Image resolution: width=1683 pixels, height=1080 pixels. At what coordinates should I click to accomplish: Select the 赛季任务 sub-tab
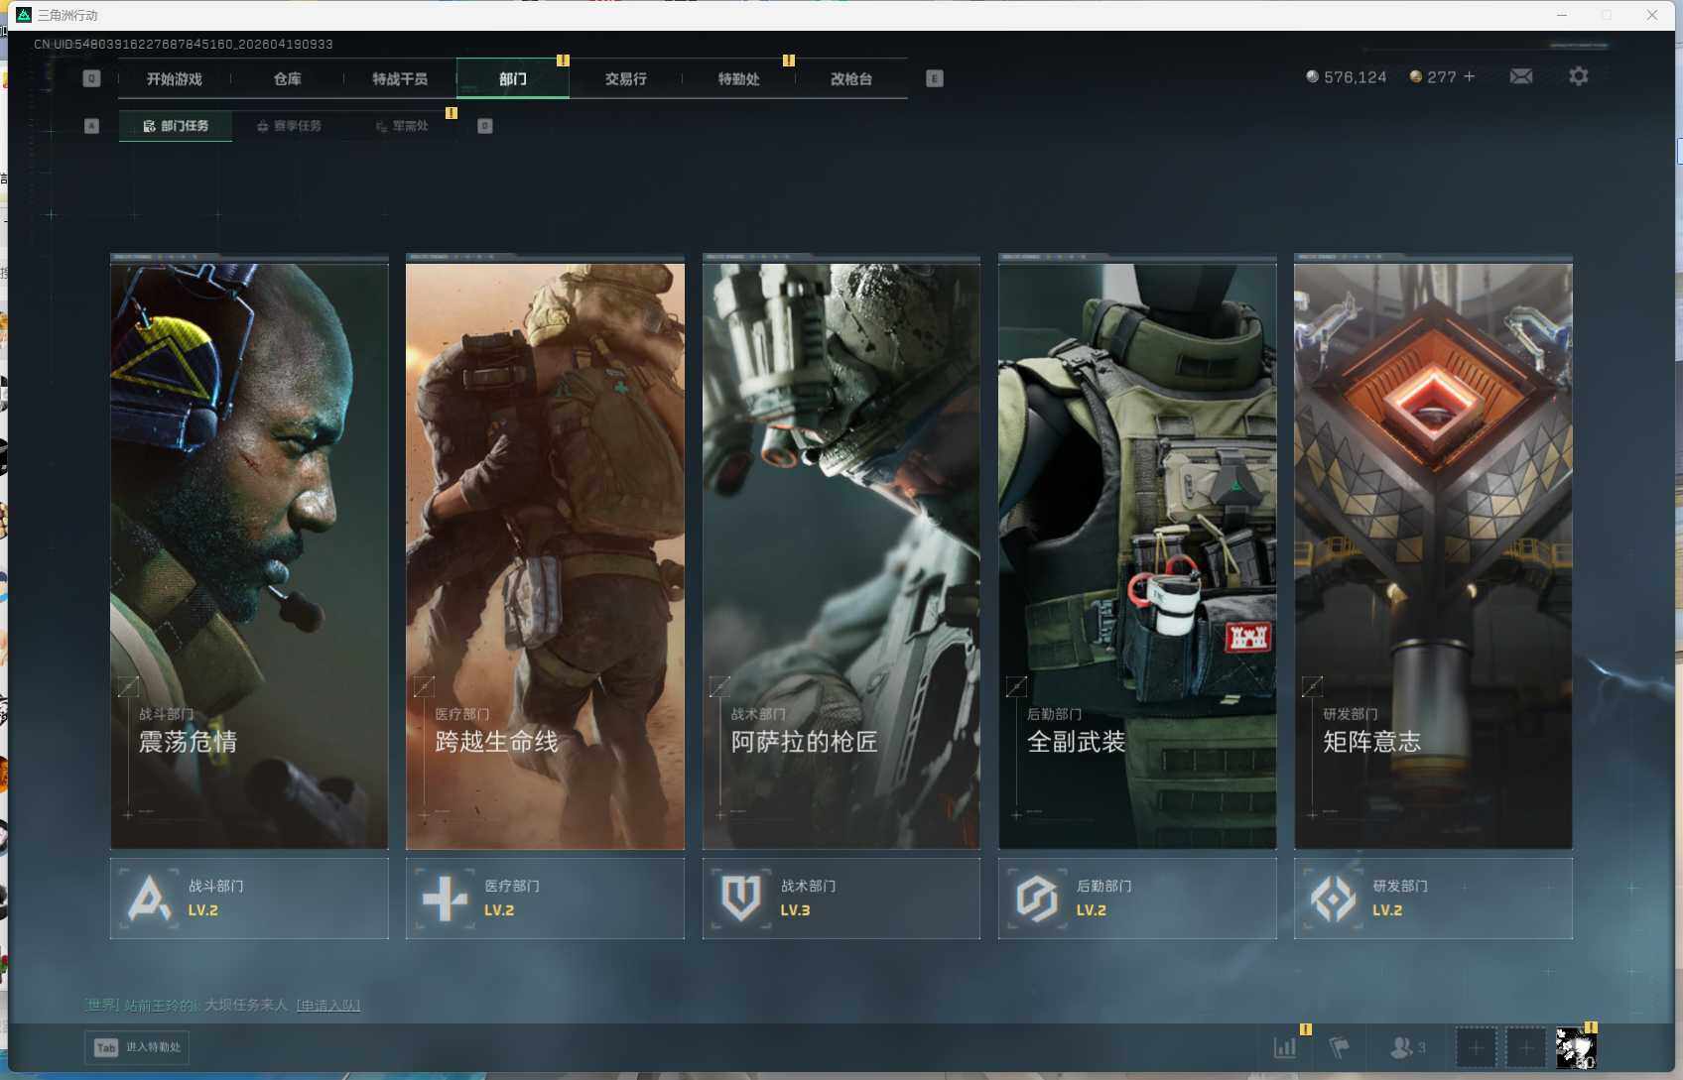(289, 126)
